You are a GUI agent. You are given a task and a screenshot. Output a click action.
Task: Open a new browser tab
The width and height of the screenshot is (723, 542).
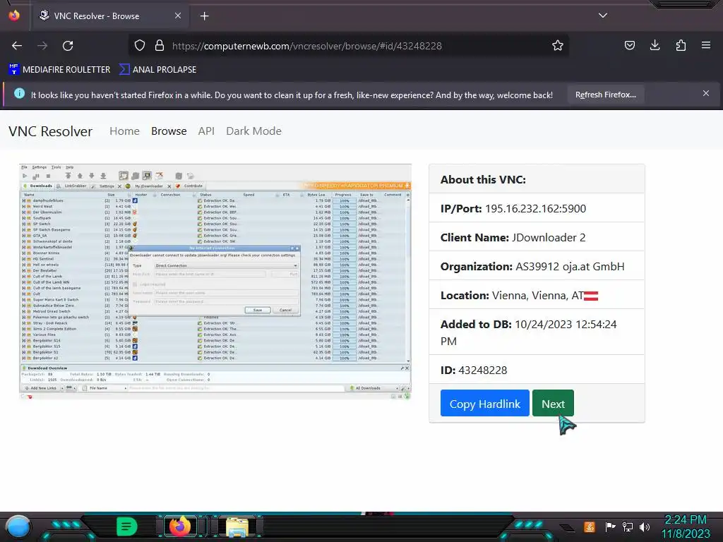point(204,16)
